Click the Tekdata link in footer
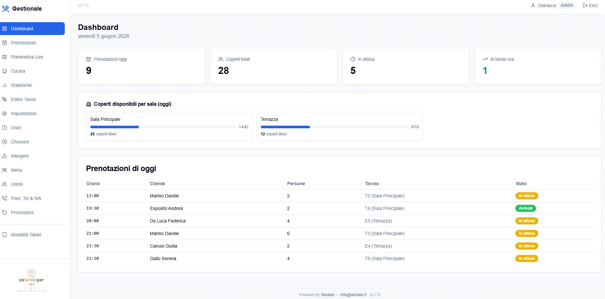 pos(327,295)
